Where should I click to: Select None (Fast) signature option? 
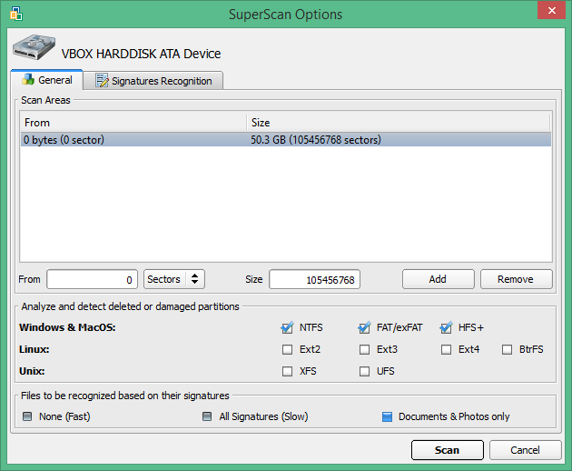pyautogui.click(x=27, y=417)
